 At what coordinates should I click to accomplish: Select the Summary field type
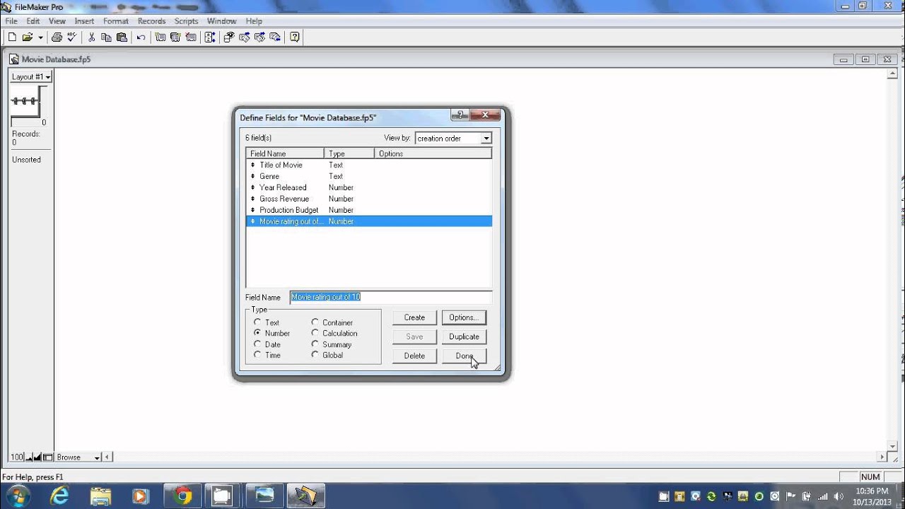coord(332,344)
